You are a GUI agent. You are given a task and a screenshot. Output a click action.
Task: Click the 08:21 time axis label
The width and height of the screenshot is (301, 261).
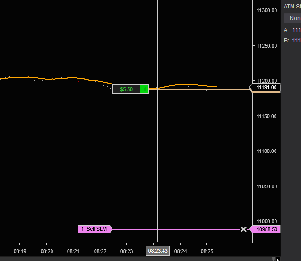click(x=73, y=251)
